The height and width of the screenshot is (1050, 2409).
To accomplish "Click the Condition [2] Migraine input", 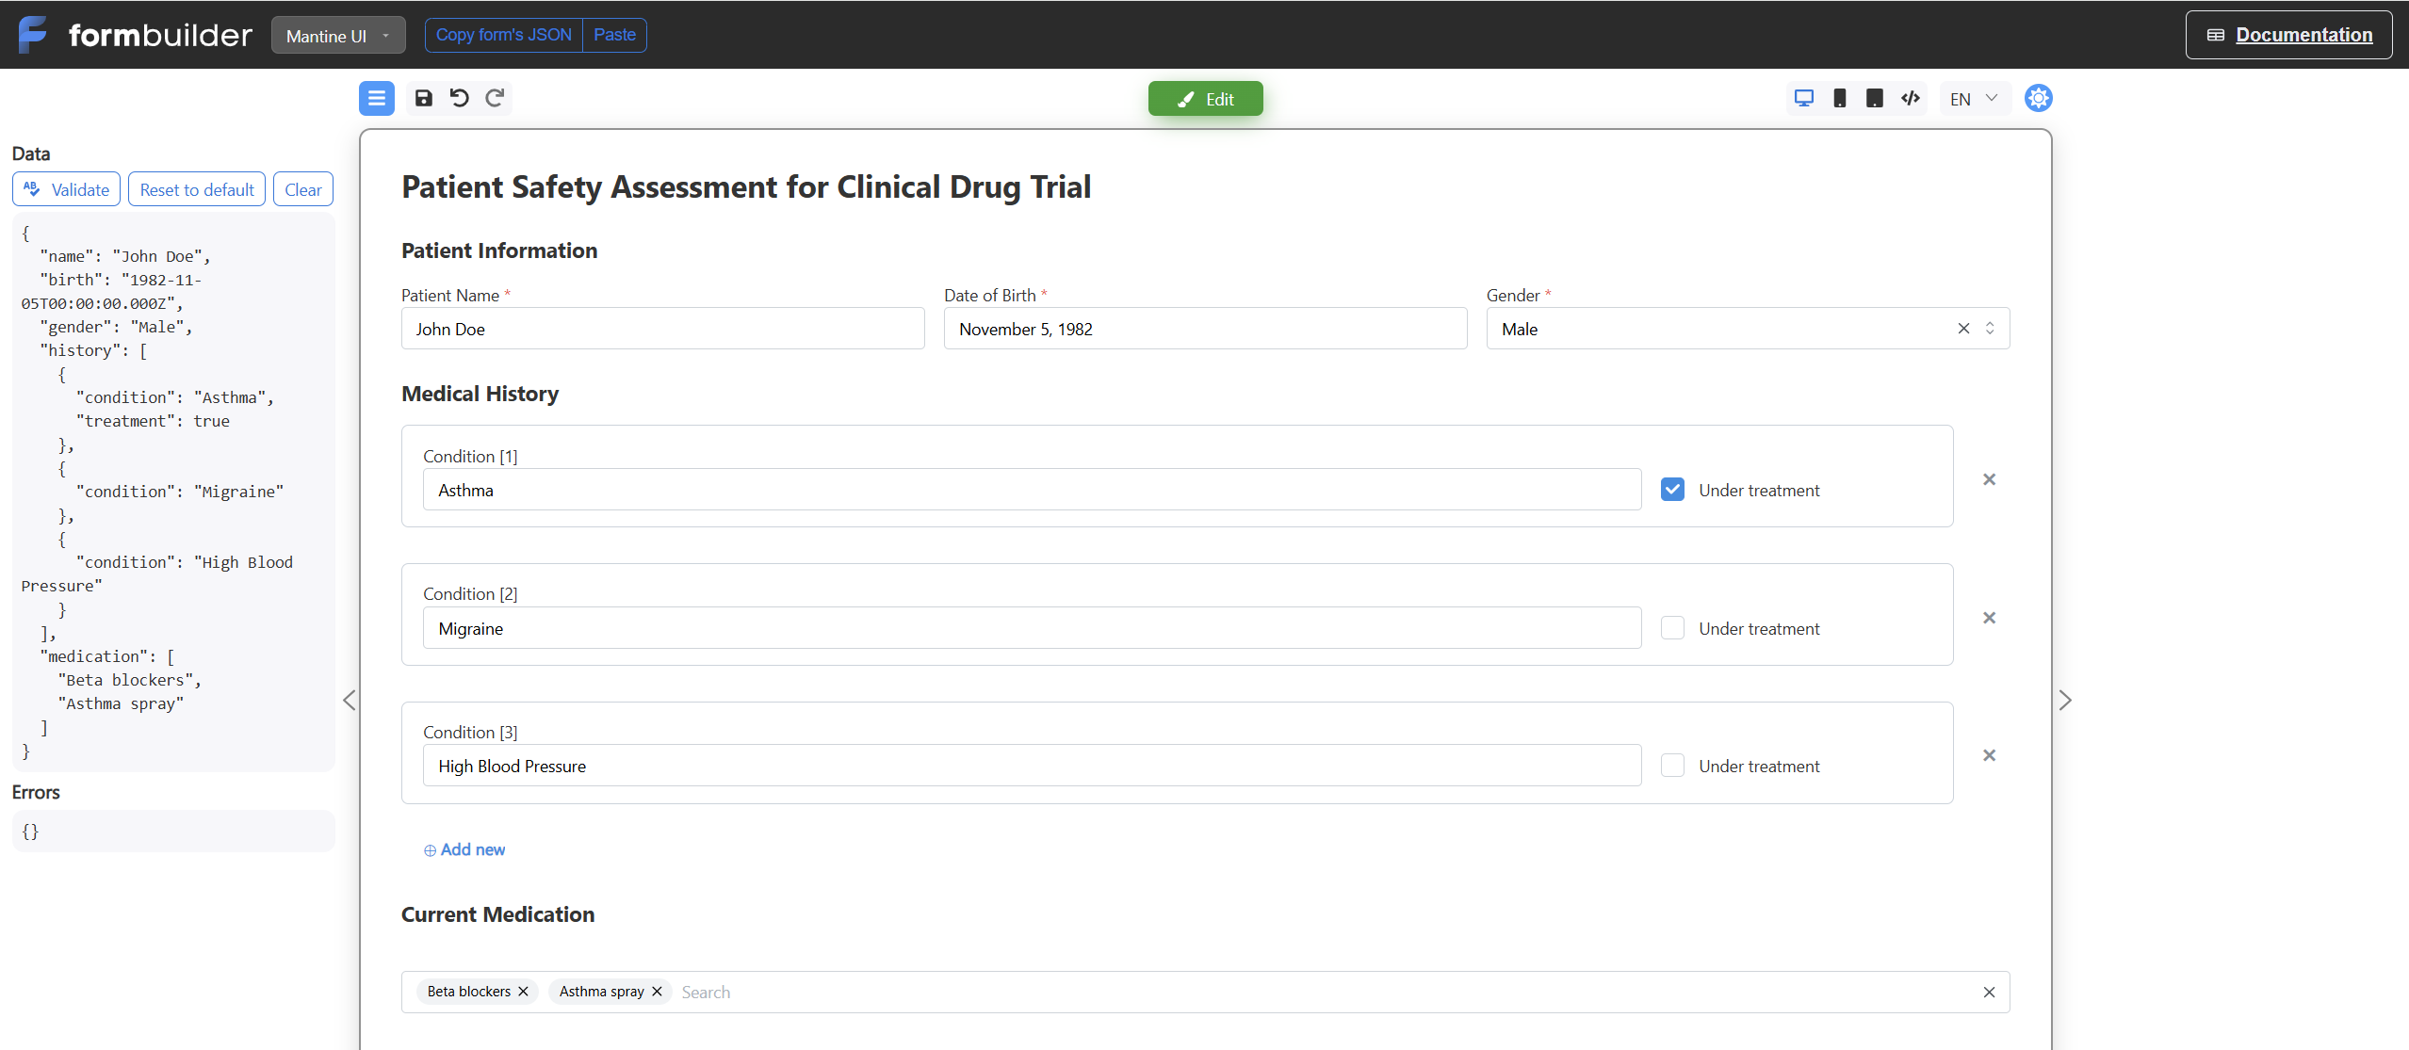I will click(x=1033, y=628).
